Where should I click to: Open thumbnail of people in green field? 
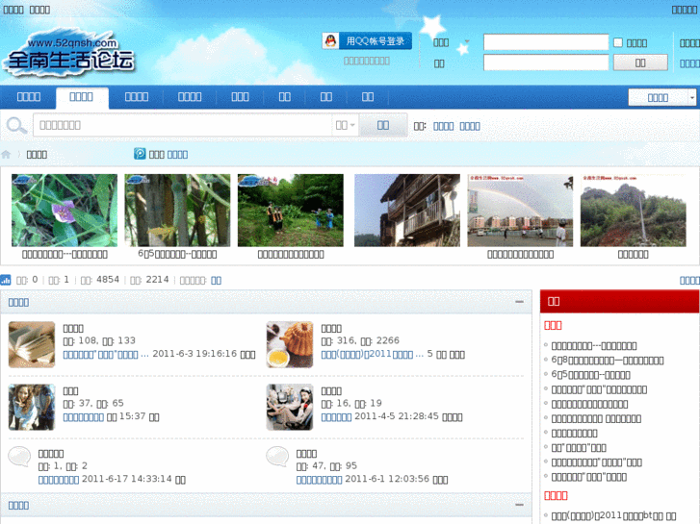click(x=291, y=211)
